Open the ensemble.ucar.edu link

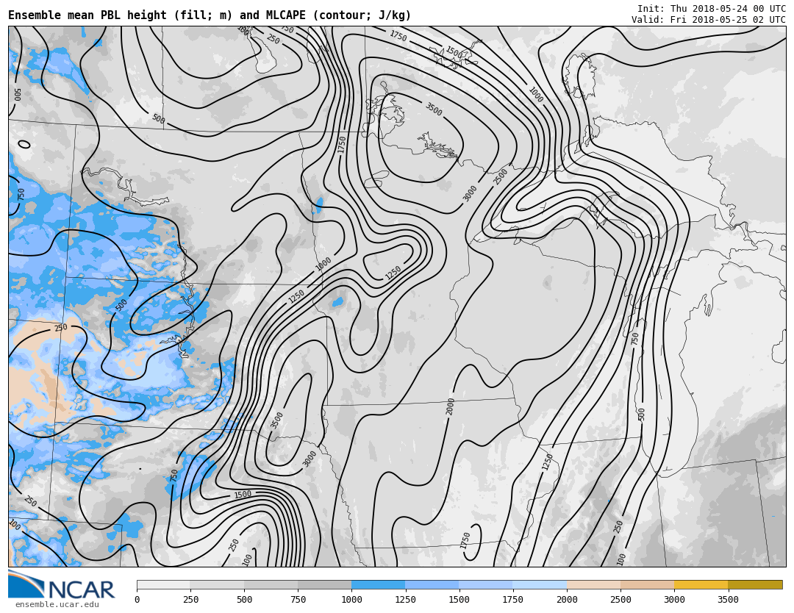57,605
